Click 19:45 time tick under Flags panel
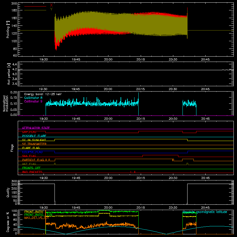 click(76, 178)
